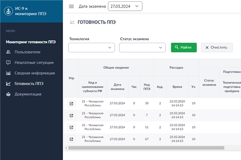241x160 pixels.
Task: Open Мониторинг готовности ППЭ menu item
Action: [31, 42]
